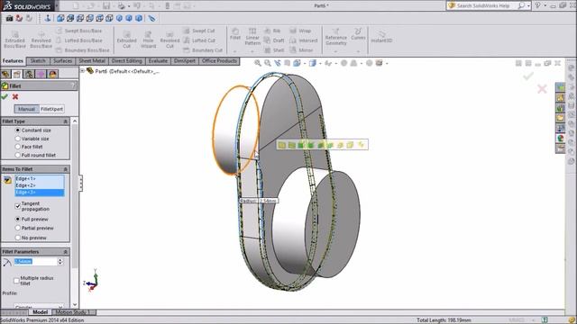Select Partial preview option

click(17, 228)
